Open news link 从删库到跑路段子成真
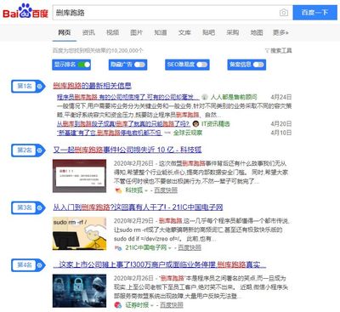This screenshot has width=340, height=312. pyautogui.click(x=123, y=124)
